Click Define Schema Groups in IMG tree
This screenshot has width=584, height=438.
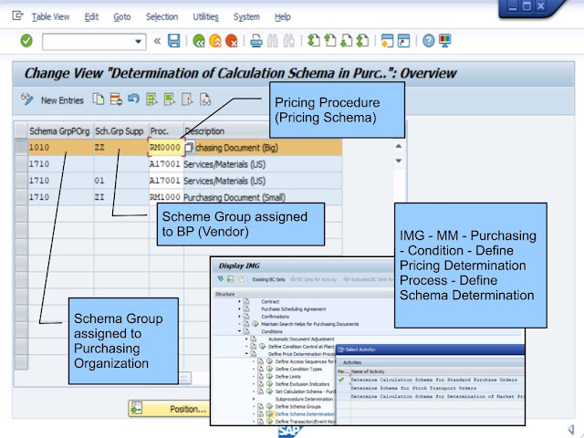coord(297,406)
